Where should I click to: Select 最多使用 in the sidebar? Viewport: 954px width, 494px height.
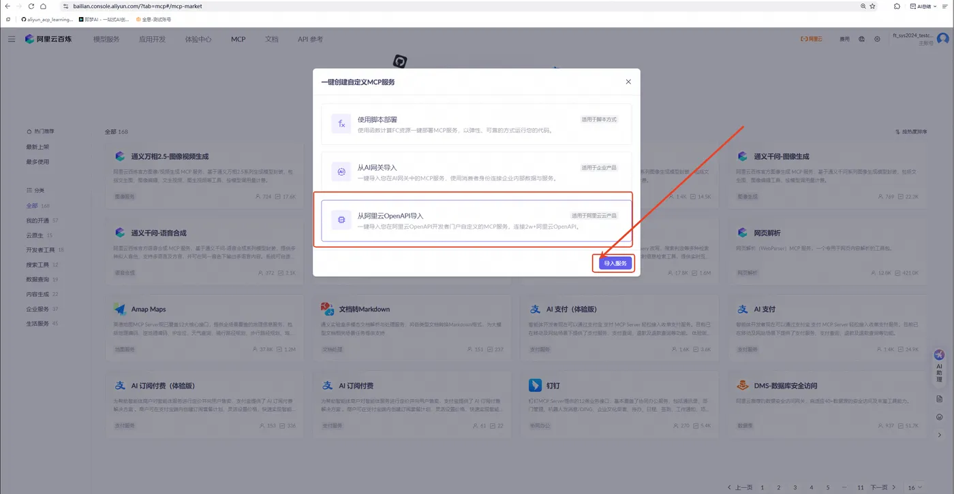(x=37, y=162)
